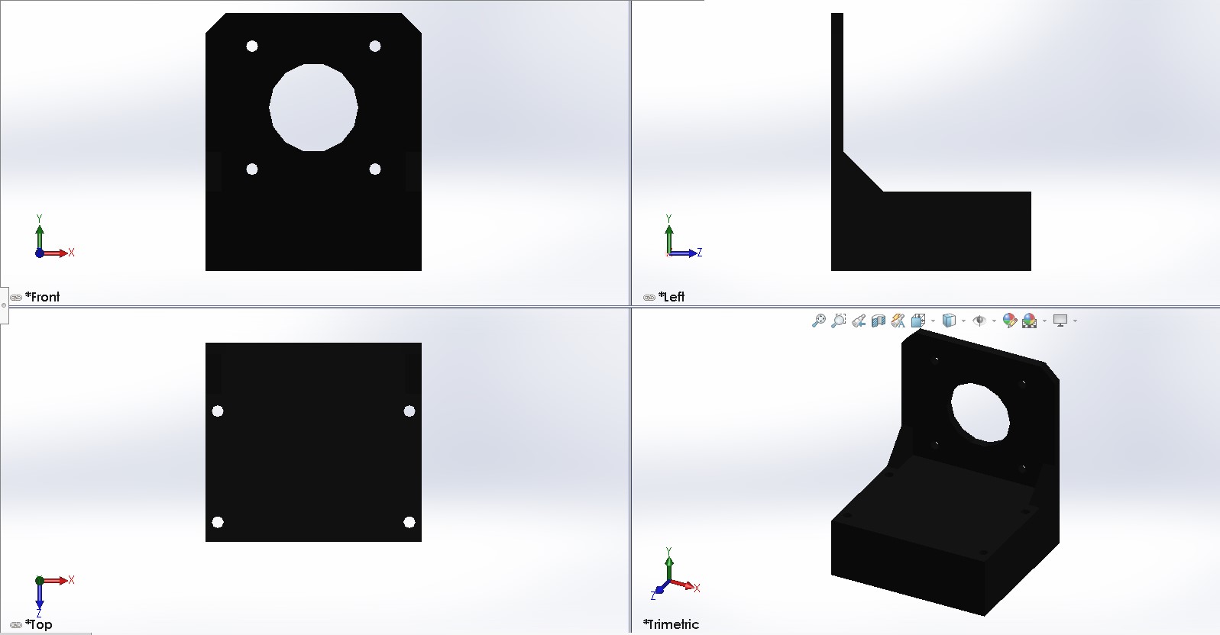Screen dimensions: 1220x635
Task: Click the *Left view label
Action: click(x=671, y=297)
